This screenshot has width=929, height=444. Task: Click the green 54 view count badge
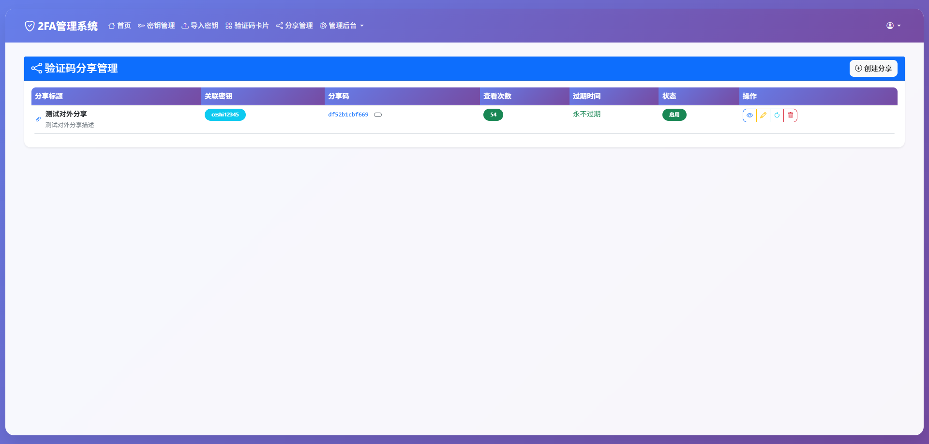(493, 115)
